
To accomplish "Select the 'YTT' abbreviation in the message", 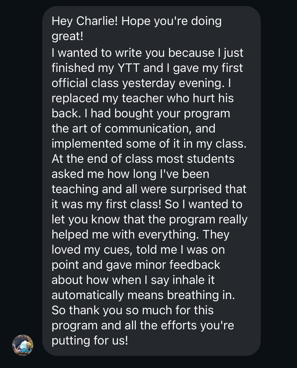I will (x=128, y=68).
